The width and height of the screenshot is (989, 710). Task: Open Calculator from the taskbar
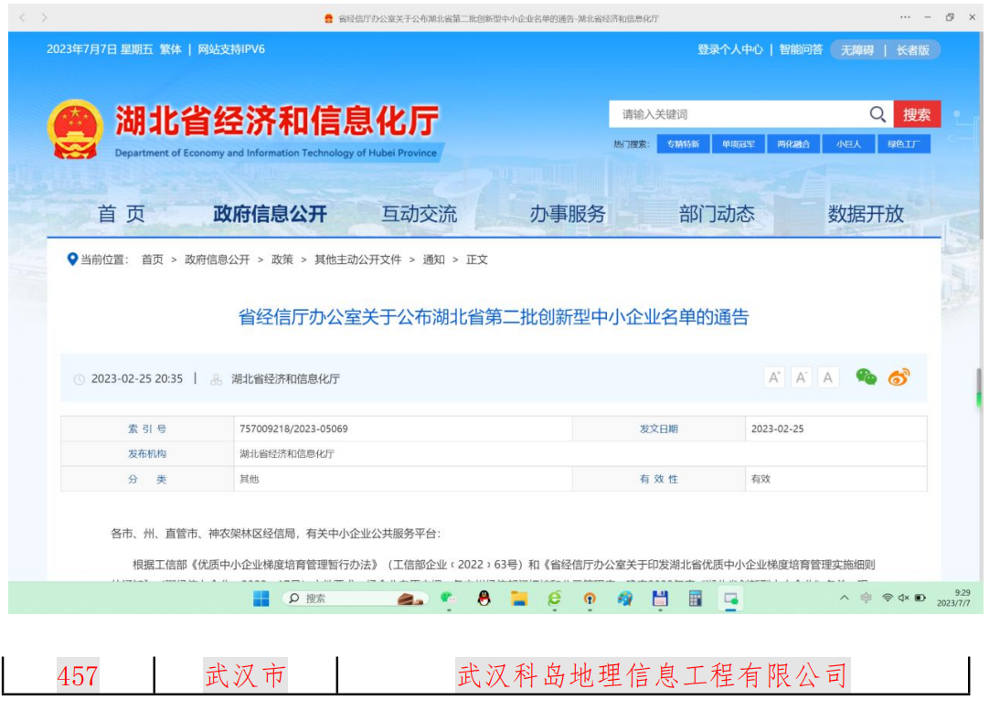point(695,599)
